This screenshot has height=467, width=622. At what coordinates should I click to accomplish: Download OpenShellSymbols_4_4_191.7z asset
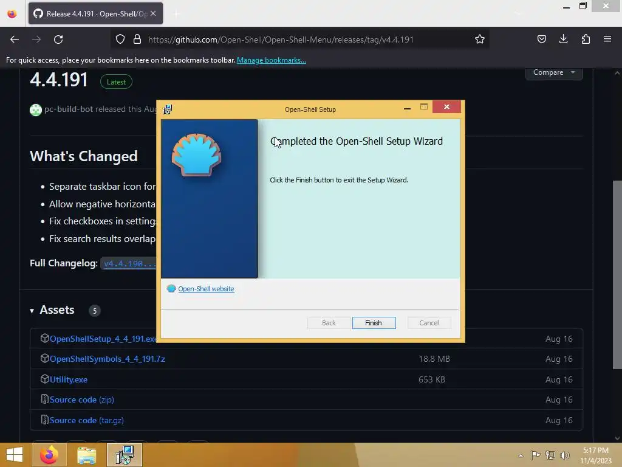click(108, 359)
